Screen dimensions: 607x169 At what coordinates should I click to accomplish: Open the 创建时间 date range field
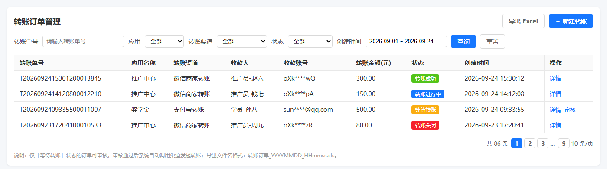tap(406, 42)
